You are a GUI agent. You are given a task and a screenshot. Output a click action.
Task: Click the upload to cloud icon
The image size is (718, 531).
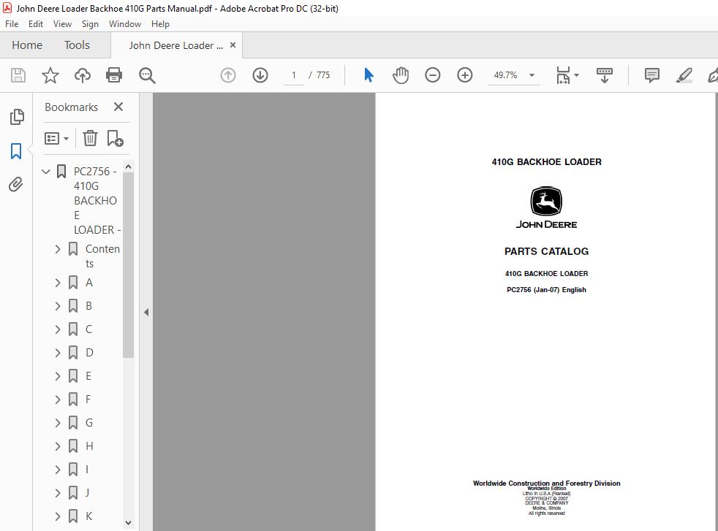83,75
